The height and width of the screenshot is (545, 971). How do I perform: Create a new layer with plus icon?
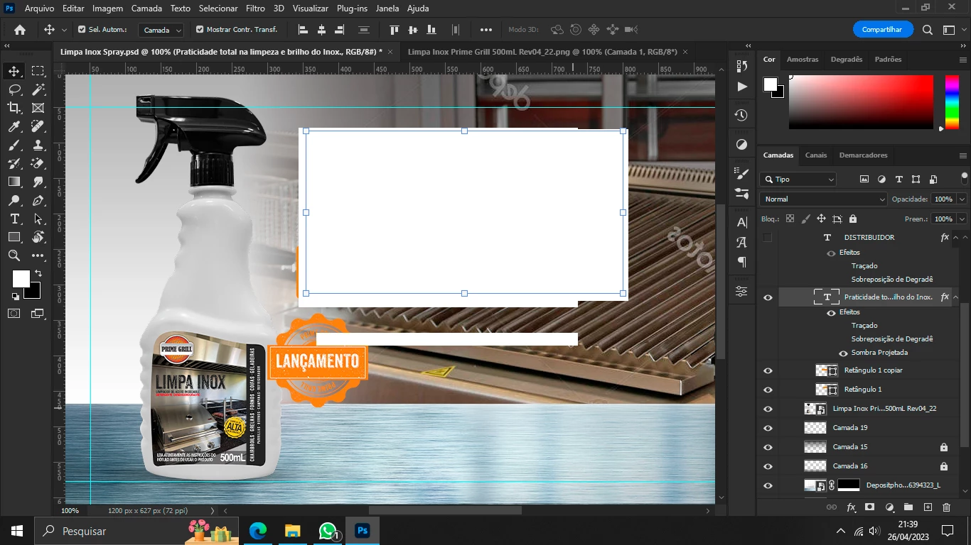point(928,507)
